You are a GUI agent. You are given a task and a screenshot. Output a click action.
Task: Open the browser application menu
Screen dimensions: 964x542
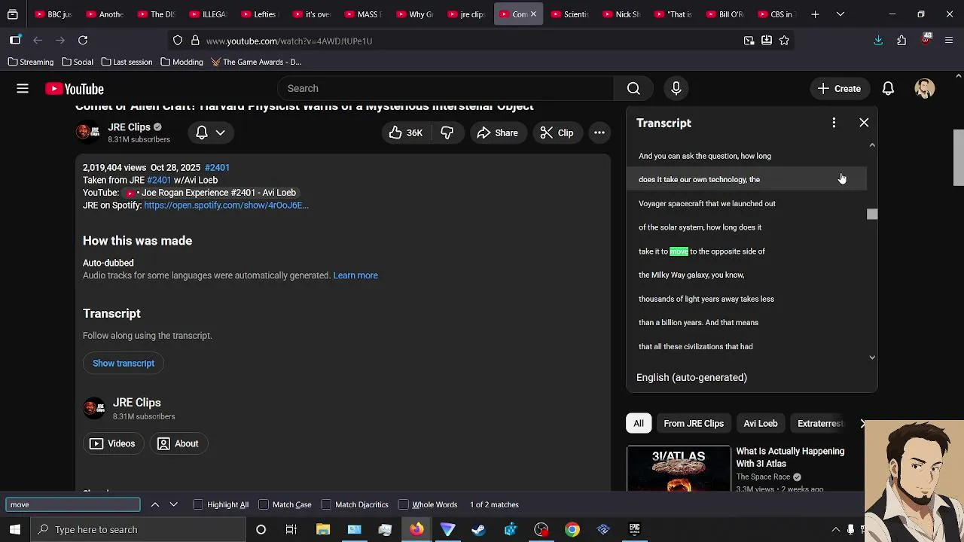pyautogui.click(x=949, y=41)
